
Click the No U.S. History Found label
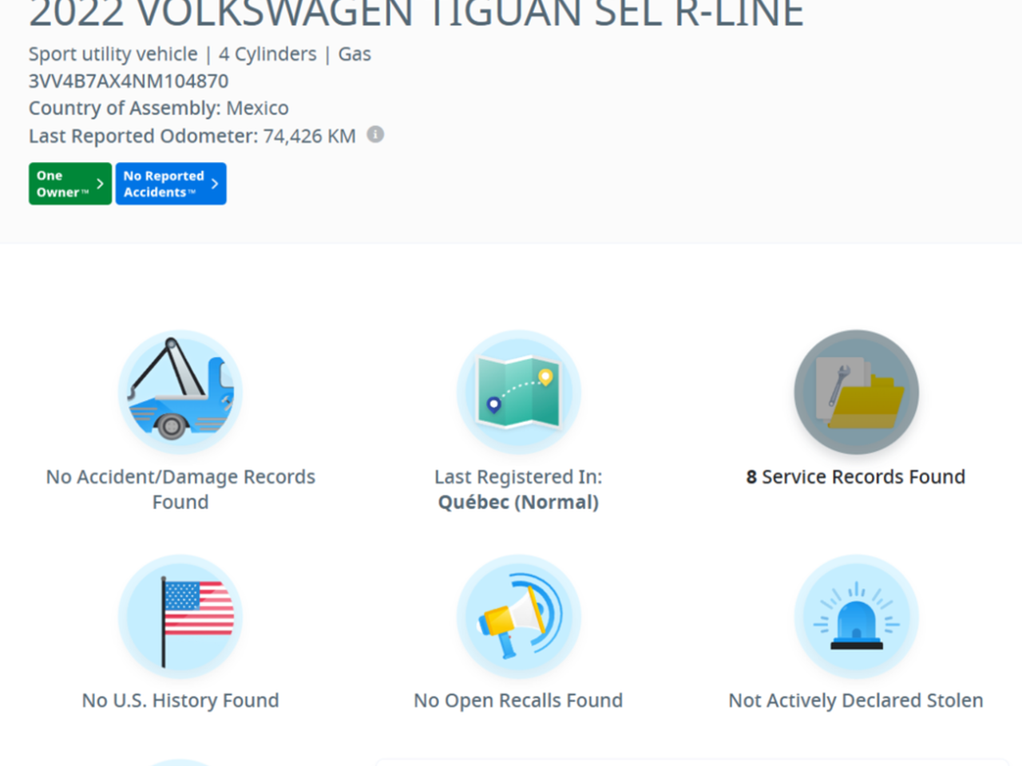[180, 701]
